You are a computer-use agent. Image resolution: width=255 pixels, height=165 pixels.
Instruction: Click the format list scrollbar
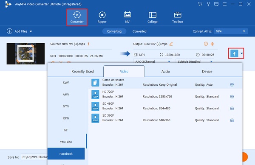click(87, 141)
